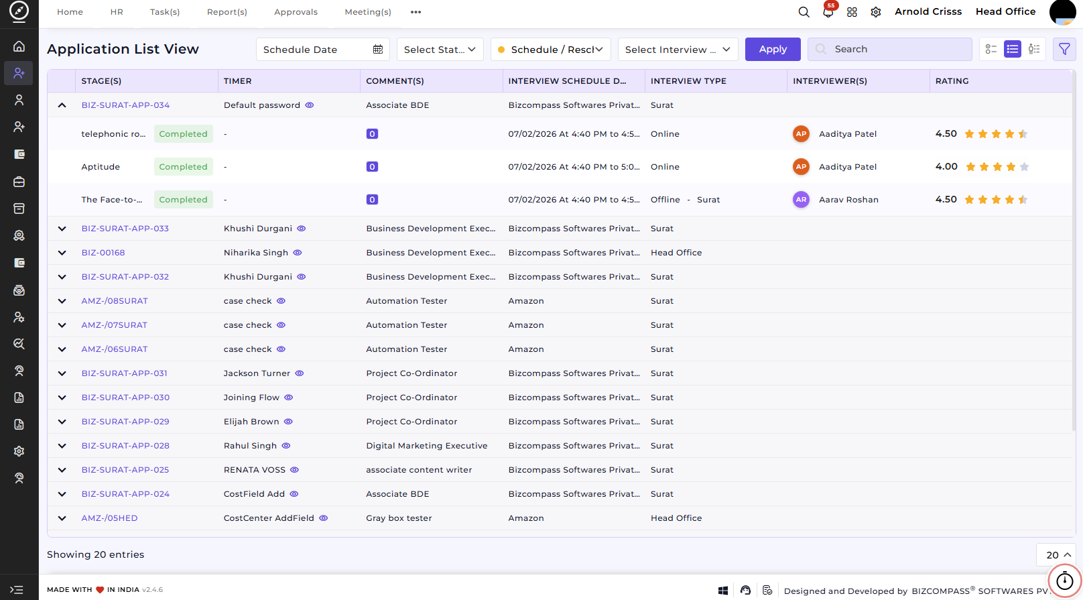1083x600 pixels.
Task: Open the HR menu
Action: [x=117, y=12]
